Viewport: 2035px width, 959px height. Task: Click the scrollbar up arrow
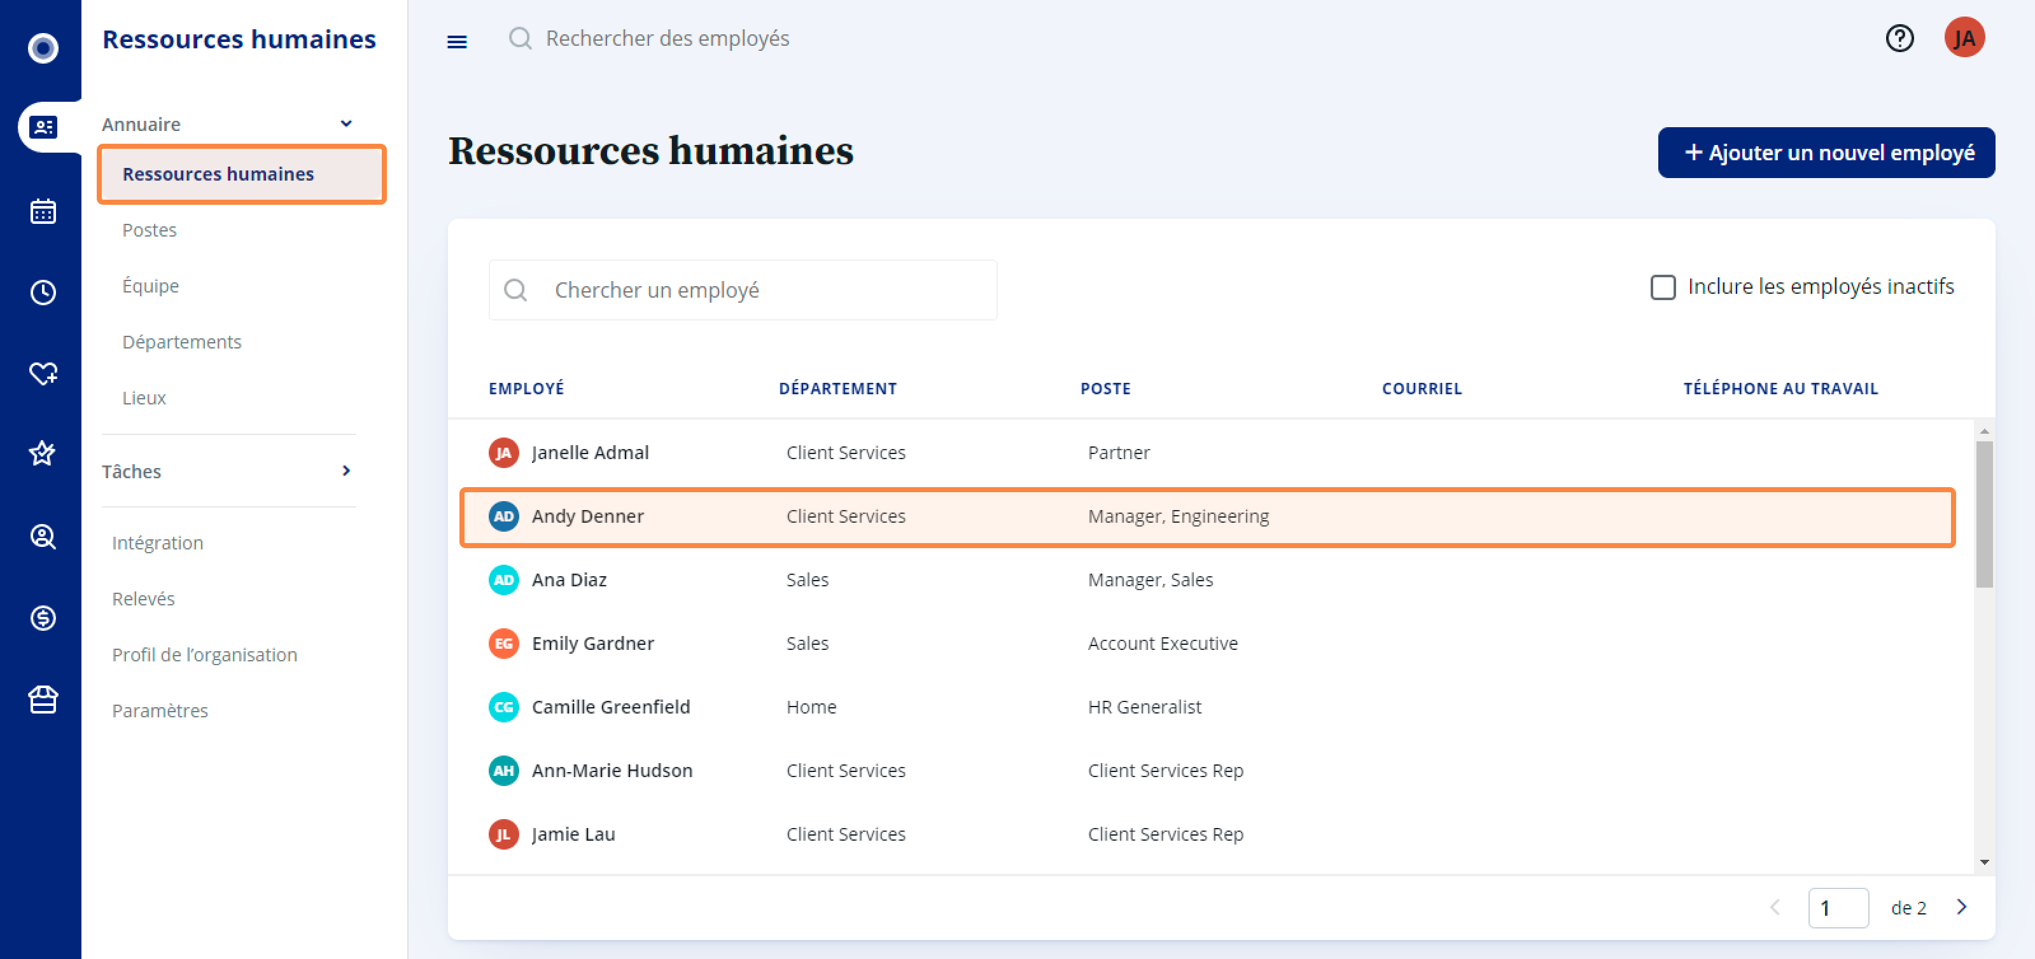pos(1983,431)
